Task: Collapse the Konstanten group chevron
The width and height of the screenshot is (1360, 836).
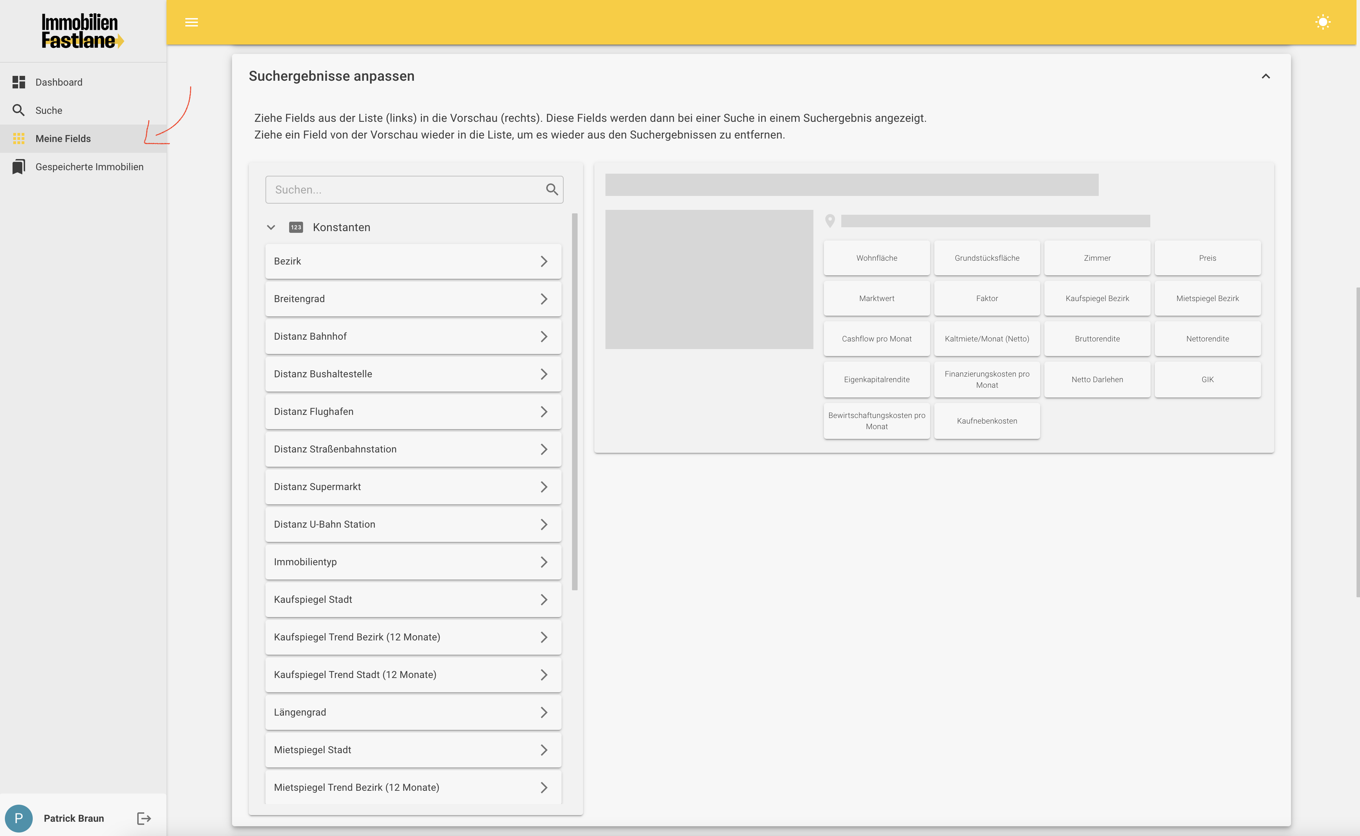Action: click(271, 227)
